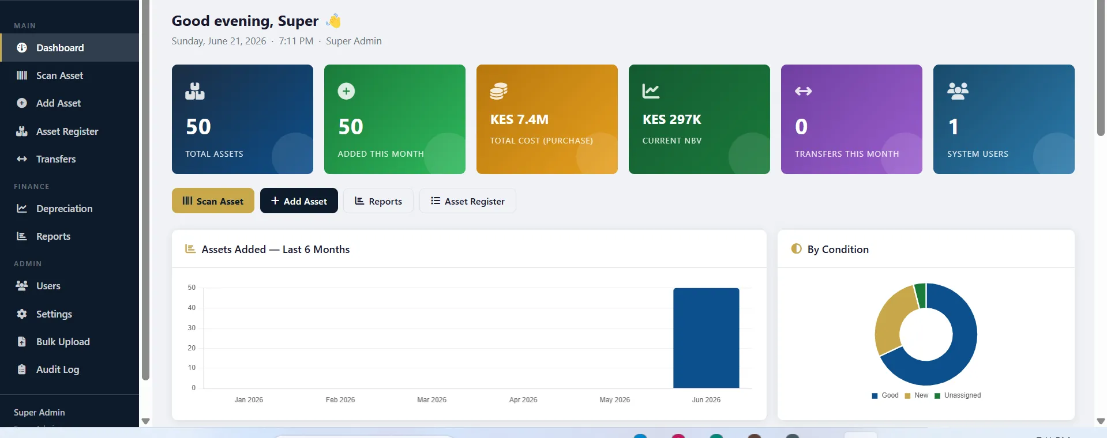Click the Bulk Upload file icon
1107x438 pixels.
point(22,342)
